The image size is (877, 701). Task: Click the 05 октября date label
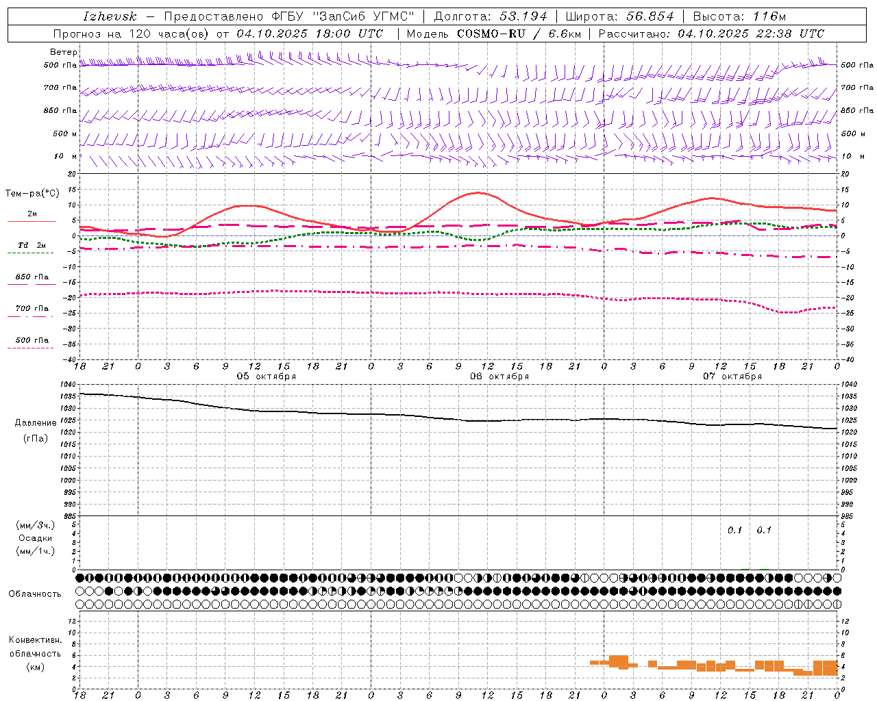pyautogui.click(x=267, y=376)
